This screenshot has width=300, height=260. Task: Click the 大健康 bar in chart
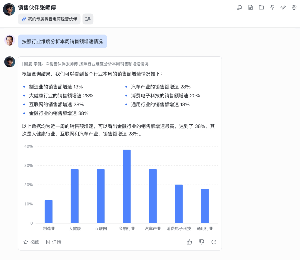pos(75,196)
